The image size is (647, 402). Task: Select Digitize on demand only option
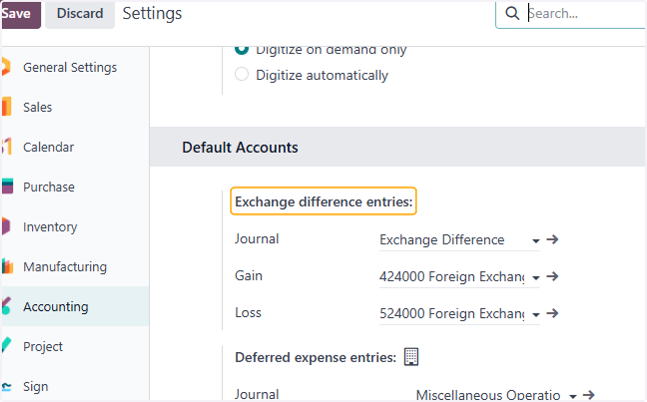[242, 48]
